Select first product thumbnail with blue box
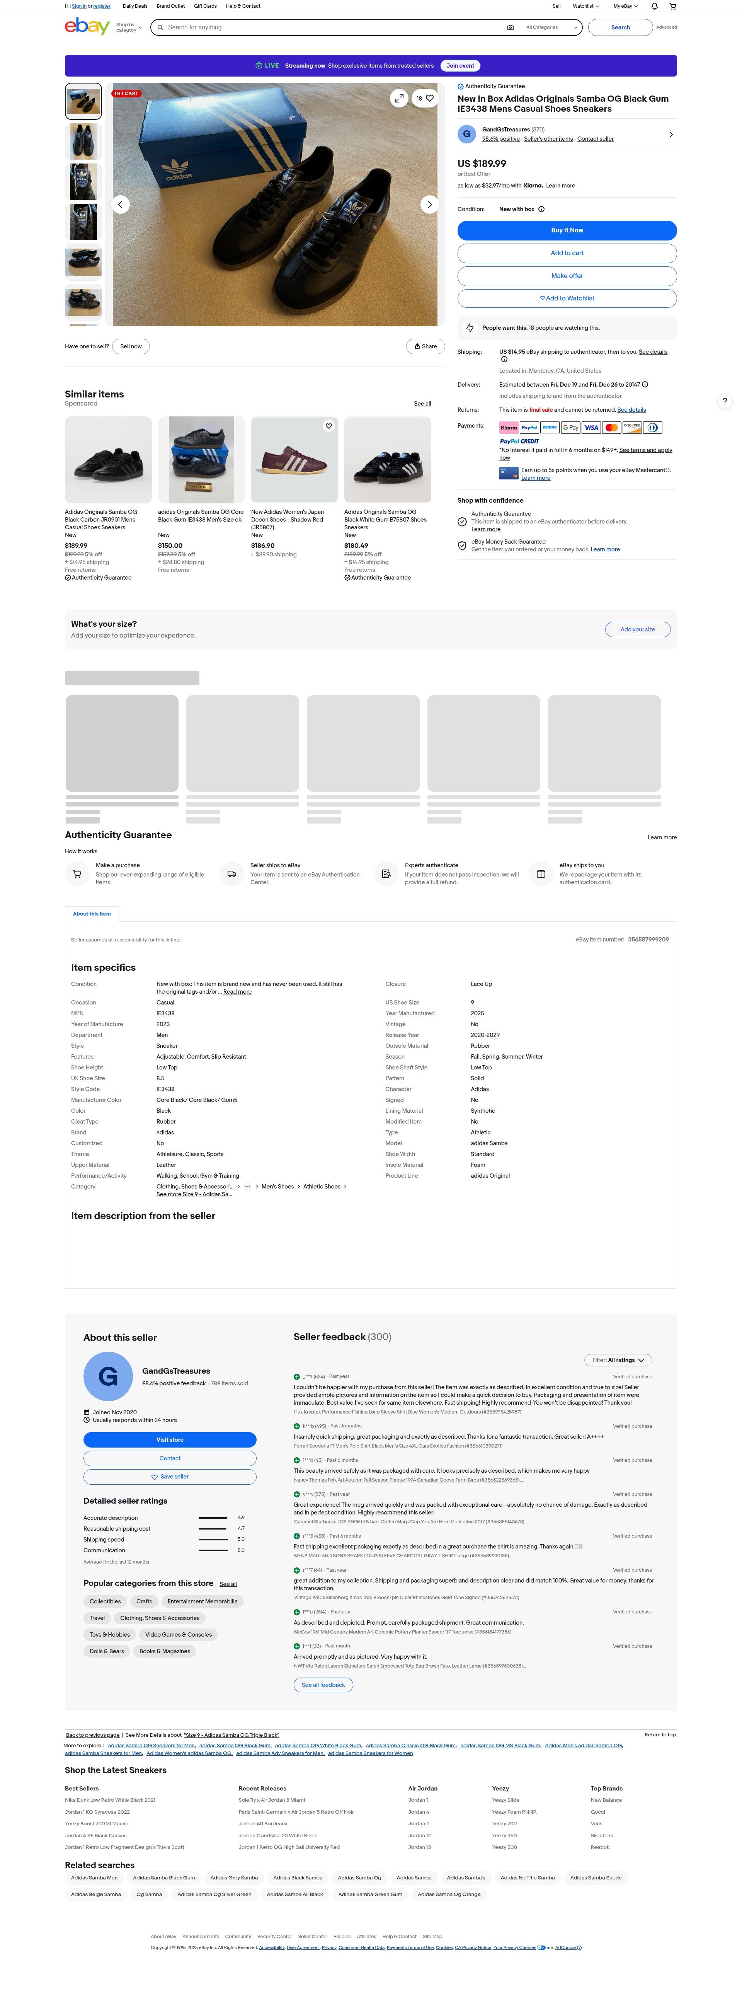Image resolution: width=742 pixels, height=2002 pixels. click(83, 101)
